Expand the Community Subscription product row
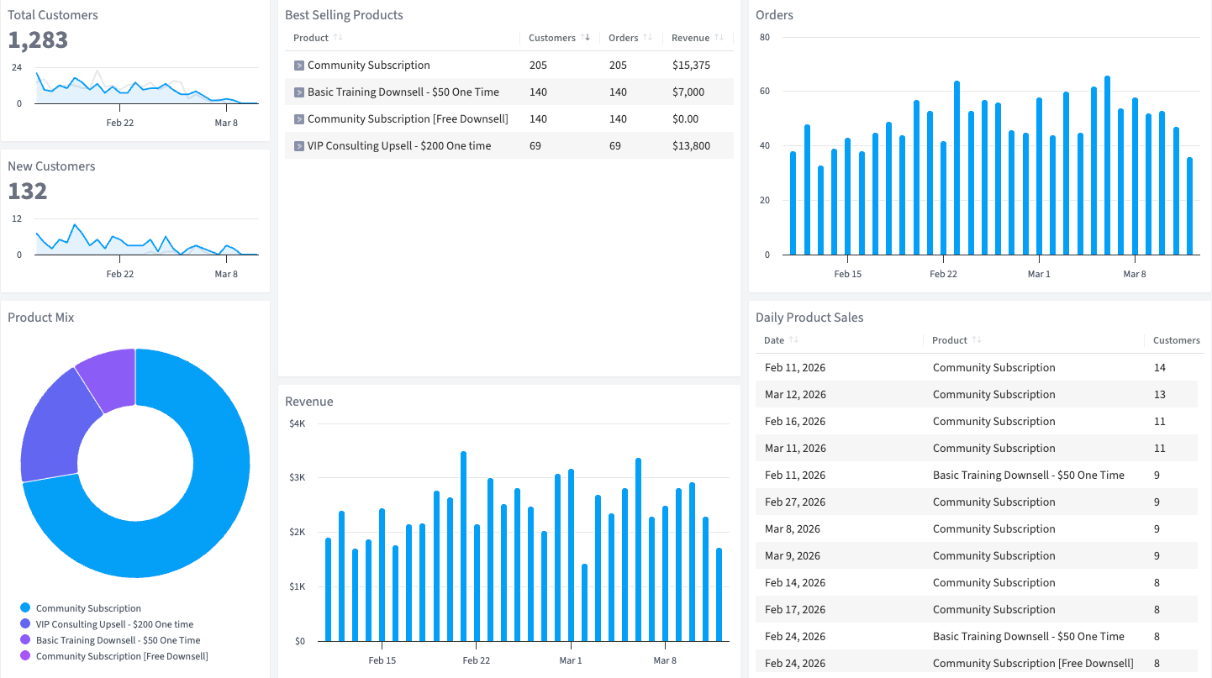The image size is (1212, 678). [x=298, y=66]
